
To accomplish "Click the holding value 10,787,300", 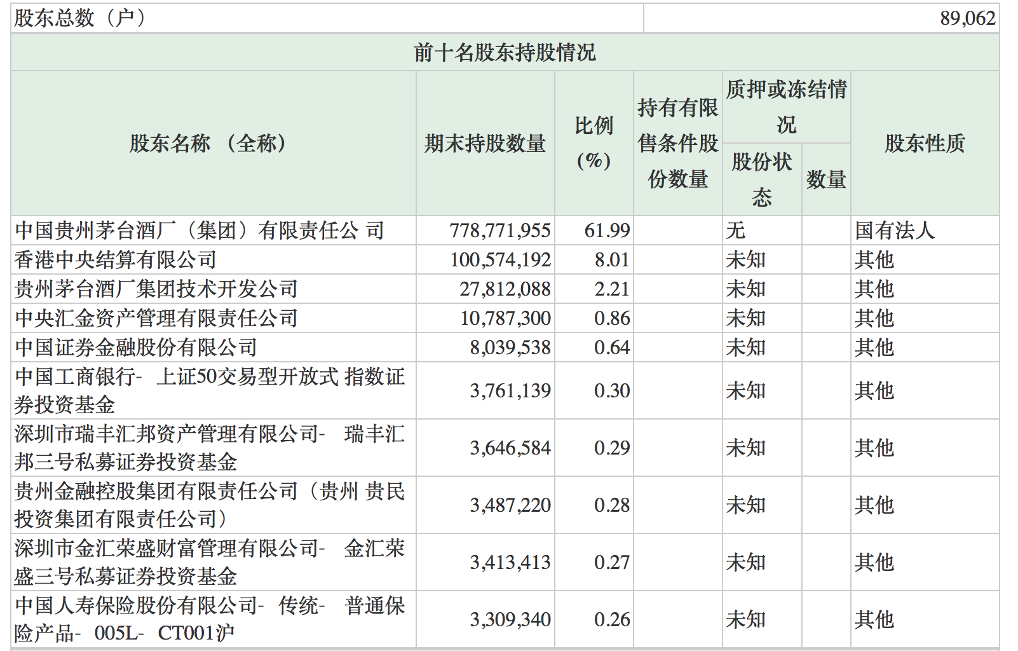I will pos(505,318).
